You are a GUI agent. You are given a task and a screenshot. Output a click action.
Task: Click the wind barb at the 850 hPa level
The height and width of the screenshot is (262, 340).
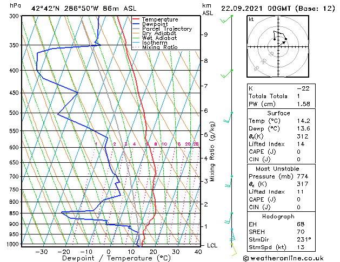pos(229,218)
